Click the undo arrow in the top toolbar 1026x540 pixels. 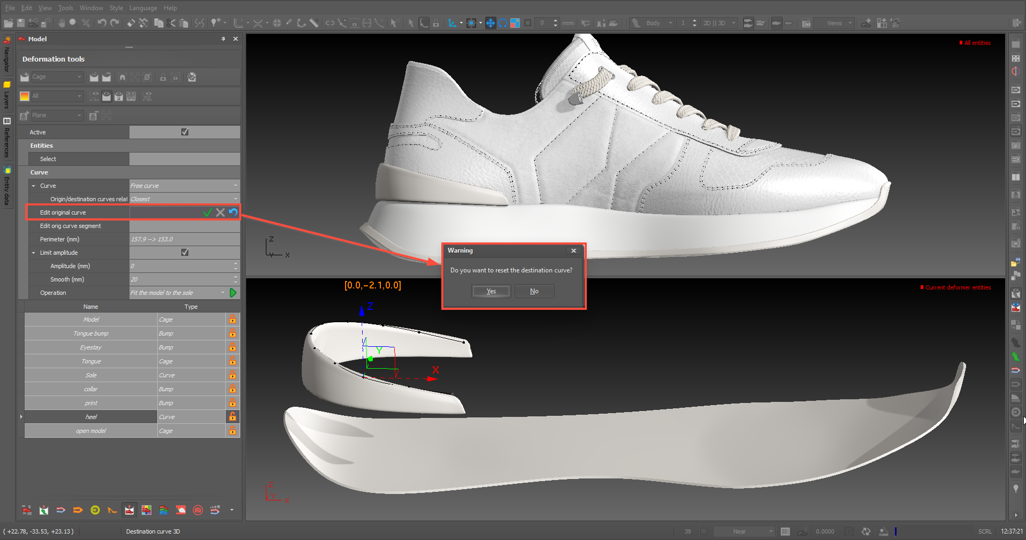(102, 23)
